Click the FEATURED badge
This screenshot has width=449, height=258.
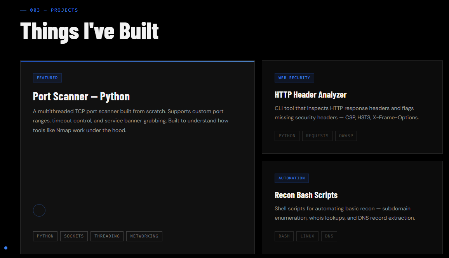47,78
